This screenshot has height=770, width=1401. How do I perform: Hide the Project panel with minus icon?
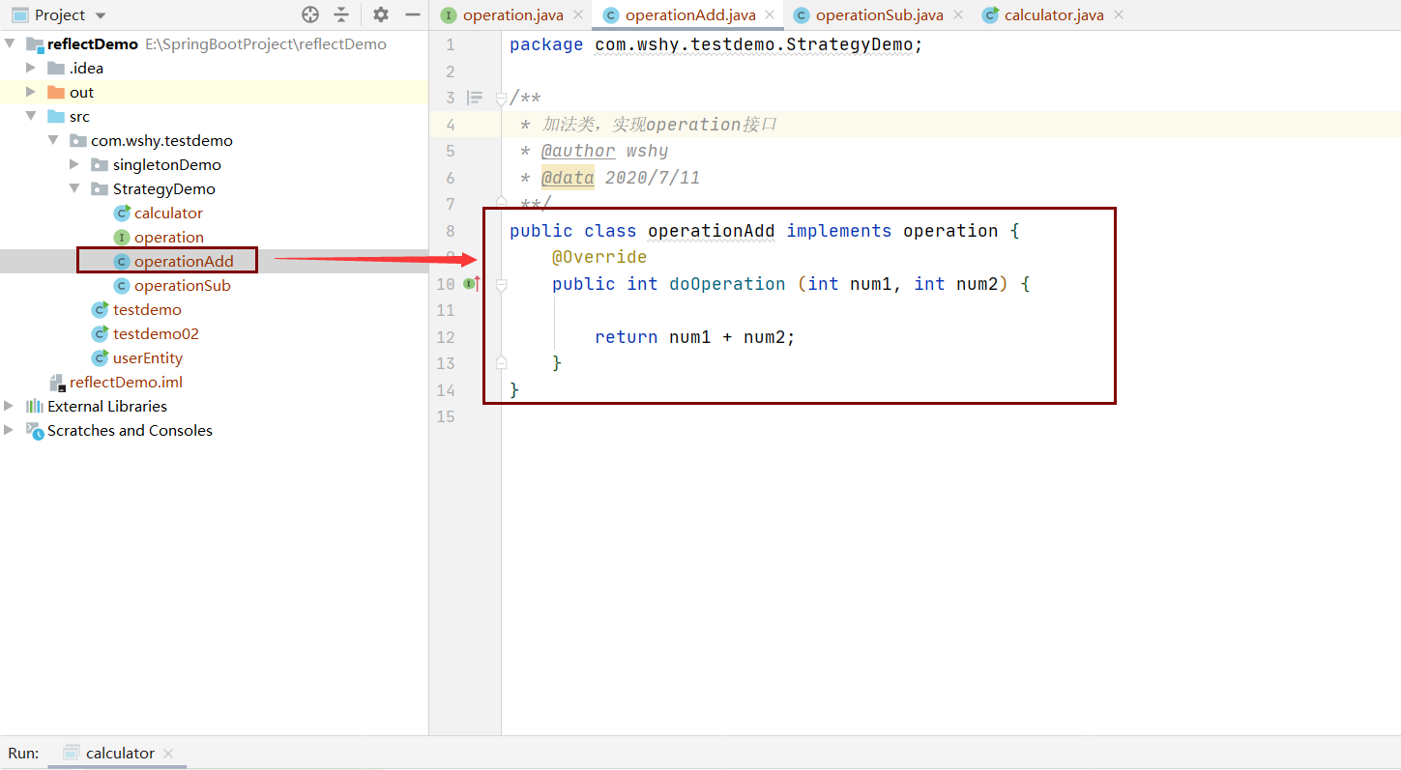click(x=413, y=14)
